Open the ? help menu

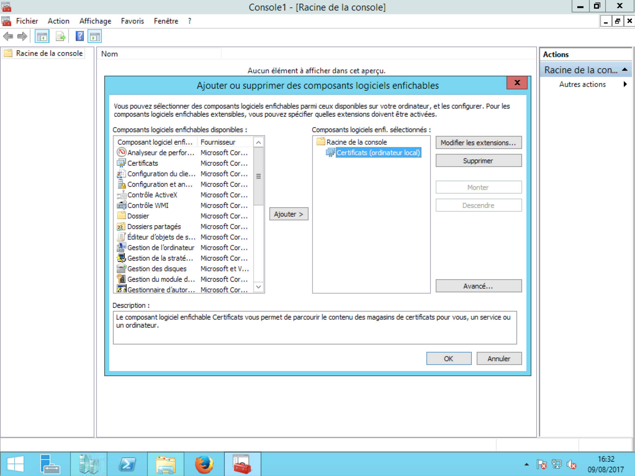click(x=190, y=21)
